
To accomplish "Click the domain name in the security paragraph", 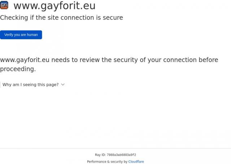I will click(25, 60).
